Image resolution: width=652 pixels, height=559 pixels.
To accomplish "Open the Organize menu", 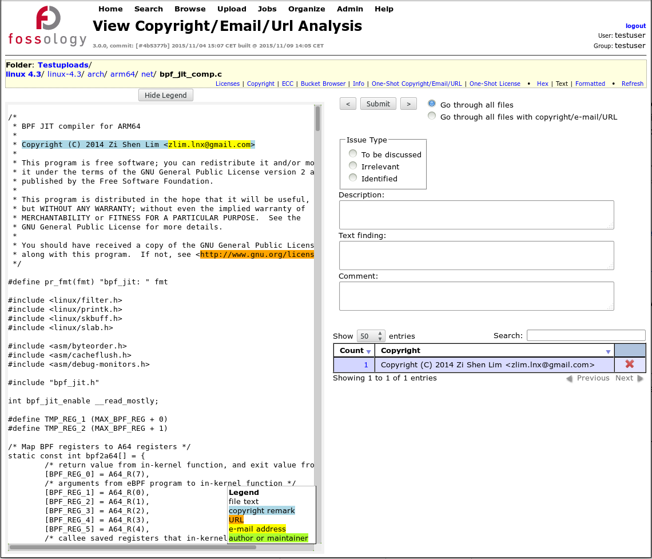I will [x=307, y=9].
